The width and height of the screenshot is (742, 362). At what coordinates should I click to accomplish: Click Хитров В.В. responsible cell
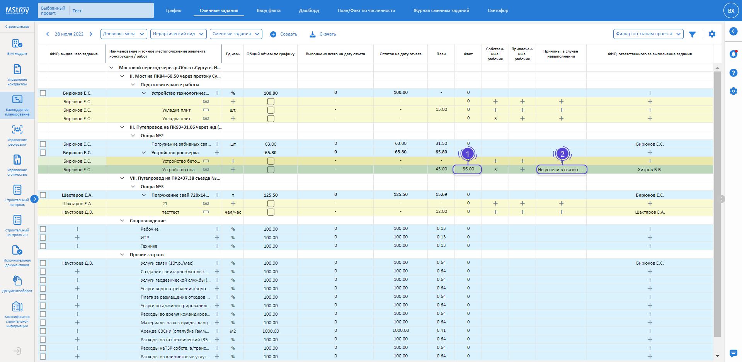click(x=650, y=170)
